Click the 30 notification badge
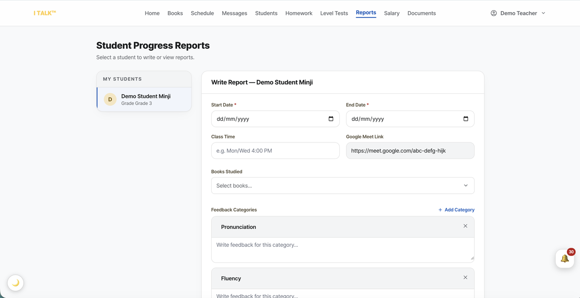 [x=571, y=252]
